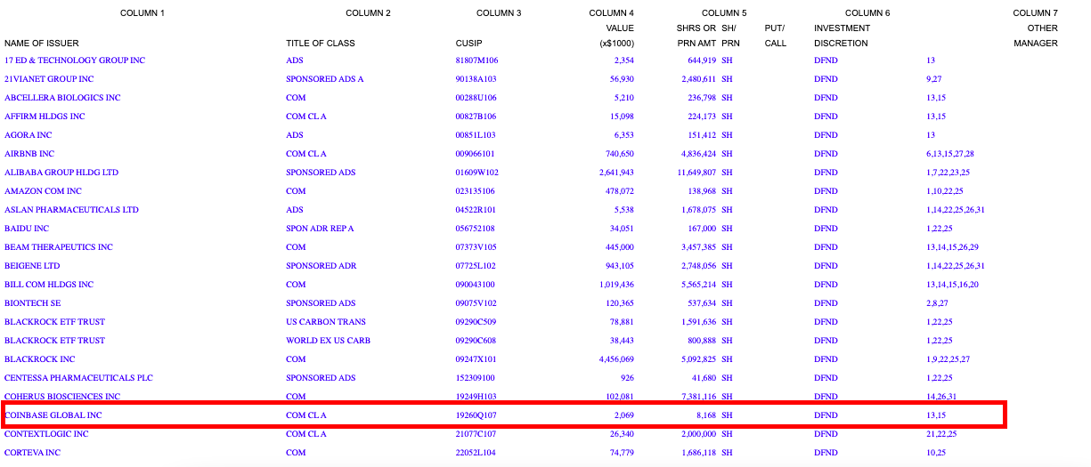Viewport: 1091px width, 467px height.
Task: Click the TITLE OF CLASS column header
Action: (x=321, y=44)
